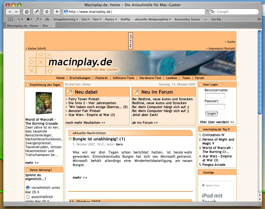The image size is (265, 209).
Task: Open the Apple logo bookmarks folder dropdown
Action: pyautogui.click(x=29, y=19)
